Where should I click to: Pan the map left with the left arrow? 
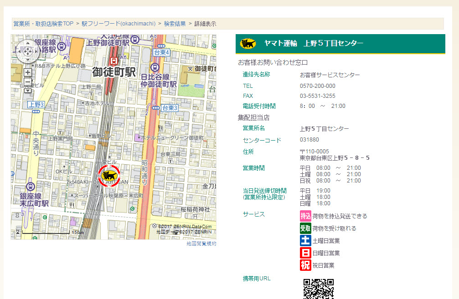point(20,51)
